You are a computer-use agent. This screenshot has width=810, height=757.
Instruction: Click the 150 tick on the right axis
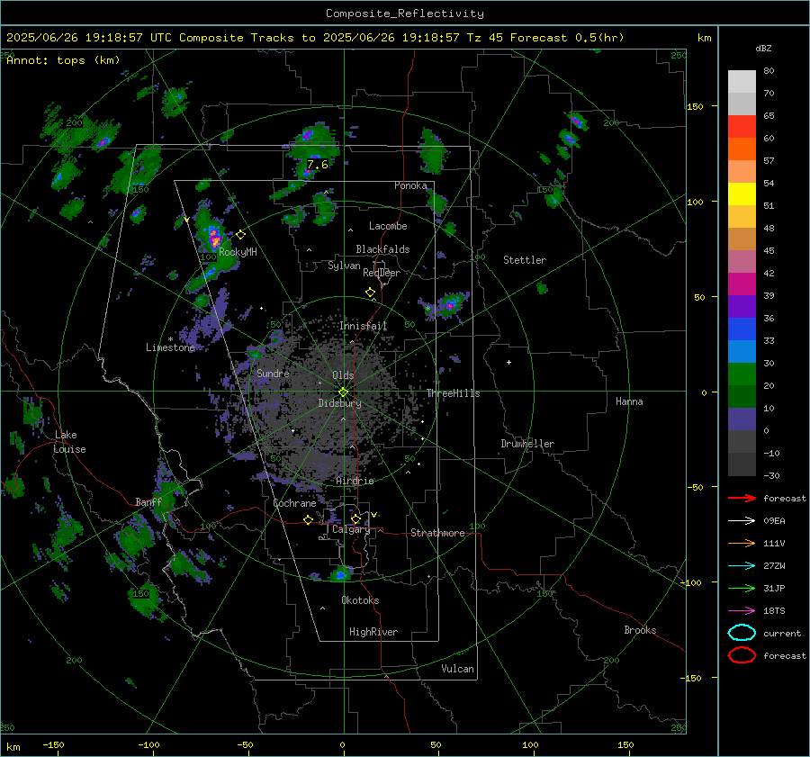coord(695,106)
